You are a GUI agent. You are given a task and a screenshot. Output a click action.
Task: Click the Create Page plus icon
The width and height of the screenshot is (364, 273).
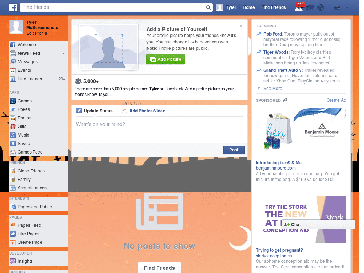[13, 242]
